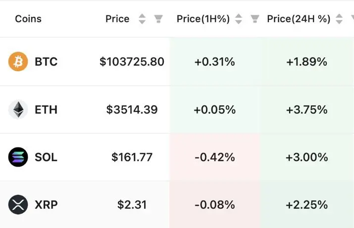Click the Price(24H %) header label
Viewport: 354px width, 228px height.
pyautogui.click(x=299, y=19)
